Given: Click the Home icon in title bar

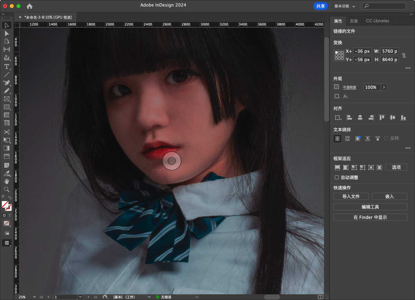Looking at the screenshot, I should [30, 6].
